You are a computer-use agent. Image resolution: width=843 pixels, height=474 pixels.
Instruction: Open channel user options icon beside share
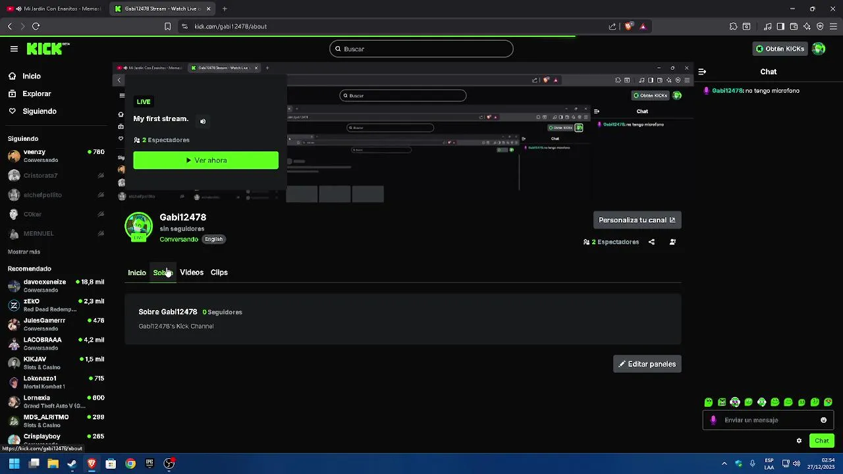(672, 242)
